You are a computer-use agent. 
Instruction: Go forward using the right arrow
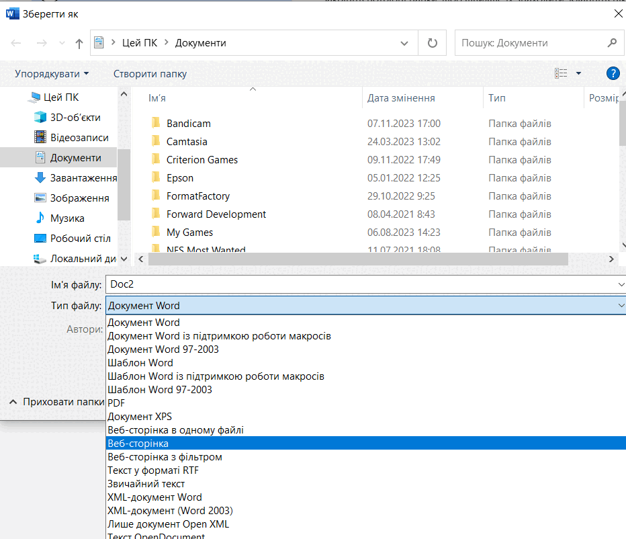tap(42, 43)
